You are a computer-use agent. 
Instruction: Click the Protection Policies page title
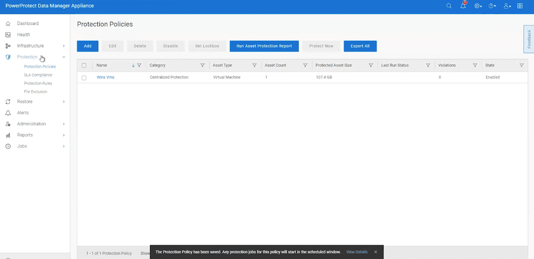pos(105,24)
